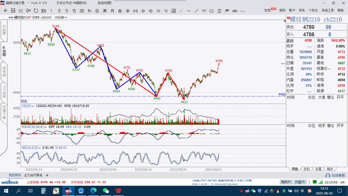Click the 4462 price level line label

click(x=282, y=95)
